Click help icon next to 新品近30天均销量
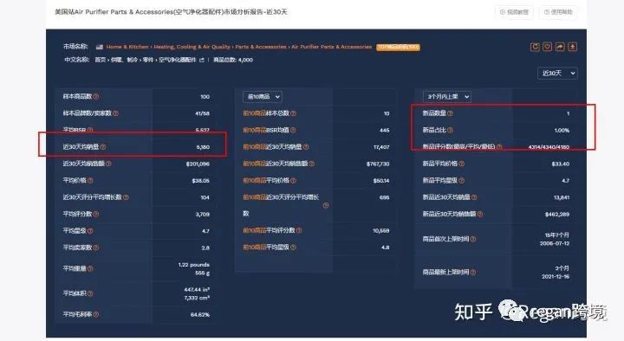 (x=474, y=197)
